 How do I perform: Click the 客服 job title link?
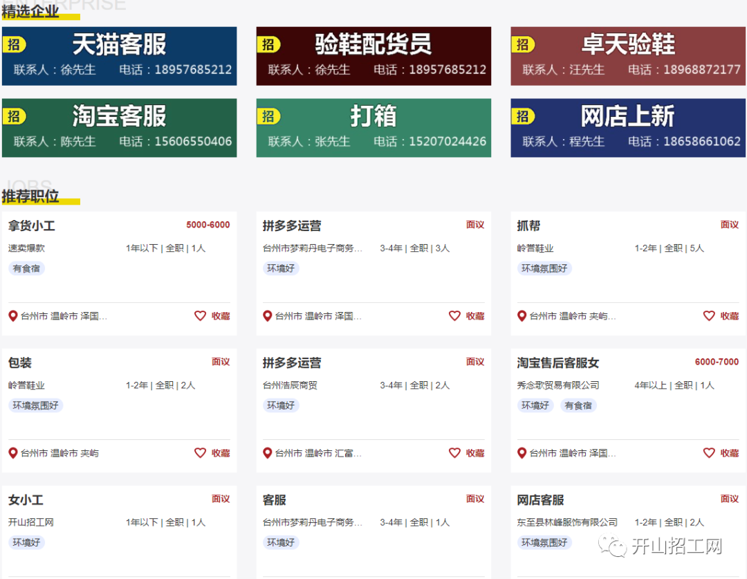coord(274,499)
